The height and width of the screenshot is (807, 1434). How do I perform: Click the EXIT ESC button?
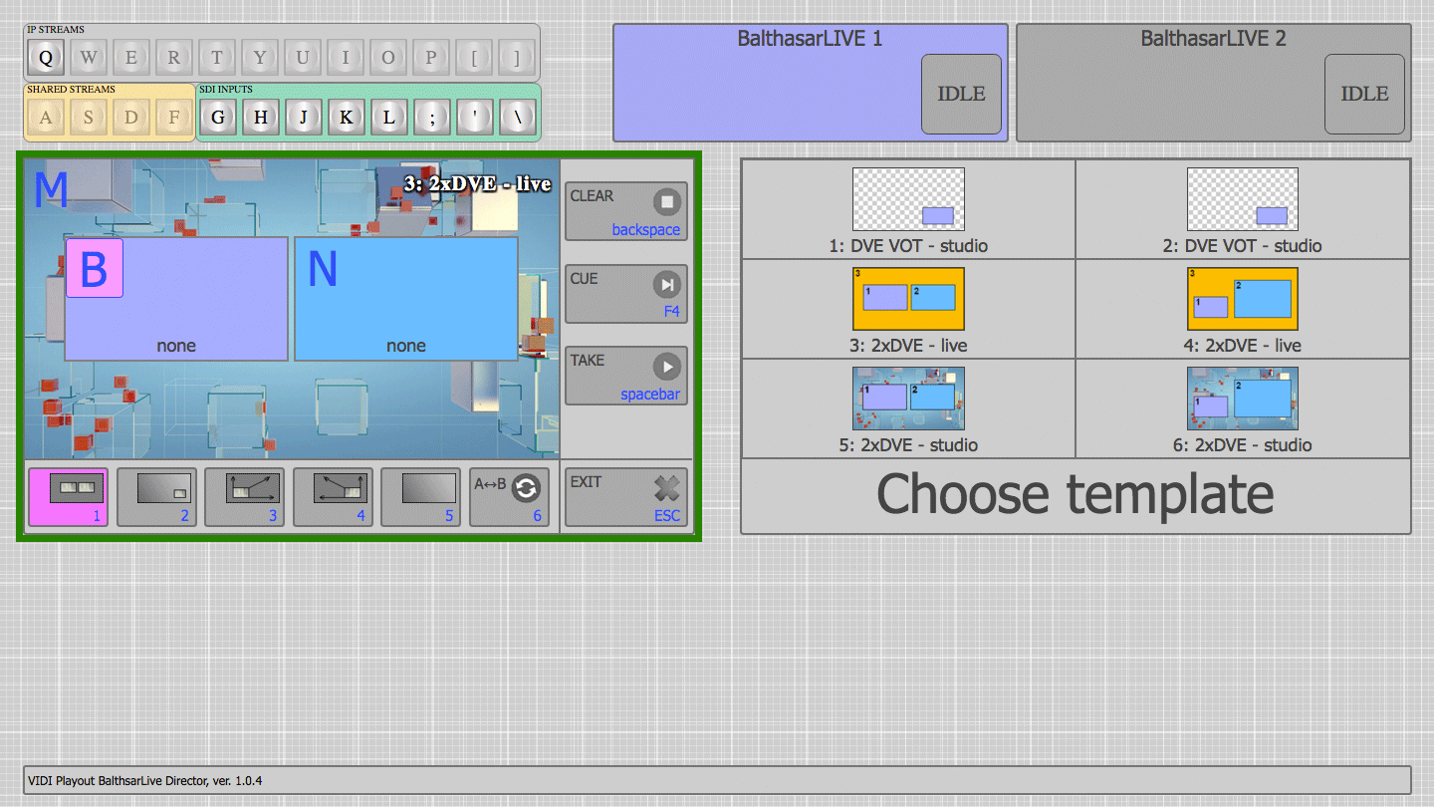626,497
